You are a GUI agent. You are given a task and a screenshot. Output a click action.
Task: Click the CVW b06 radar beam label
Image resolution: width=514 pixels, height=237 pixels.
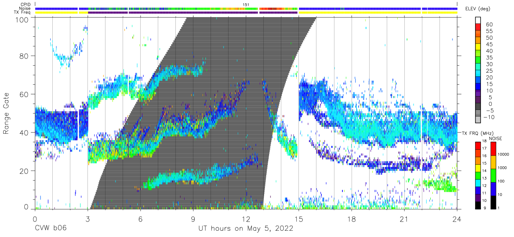click(50, 229)
